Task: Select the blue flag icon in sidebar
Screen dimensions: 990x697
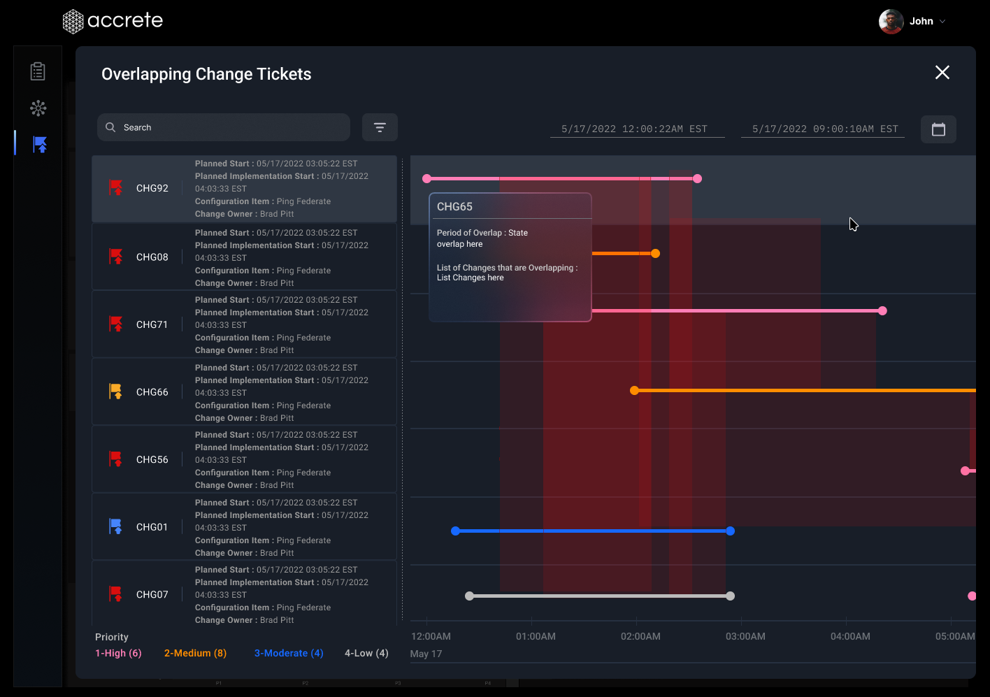Action: tap(40, 145)
